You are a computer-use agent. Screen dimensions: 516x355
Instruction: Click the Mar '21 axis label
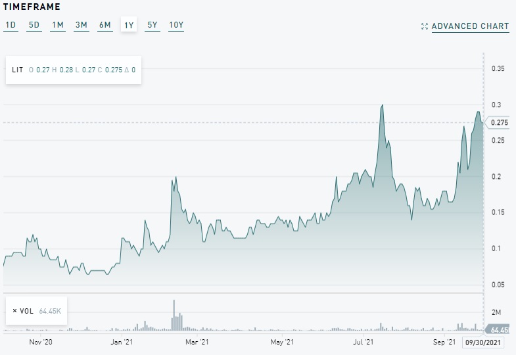point(197,342)
